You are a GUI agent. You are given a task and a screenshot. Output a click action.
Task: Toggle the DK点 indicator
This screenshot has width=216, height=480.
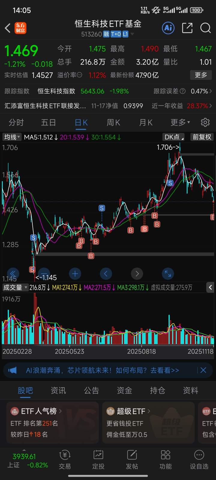174,137
